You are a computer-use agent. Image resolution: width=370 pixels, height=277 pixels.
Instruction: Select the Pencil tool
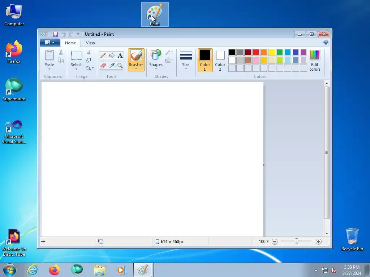tap(103, 56)
